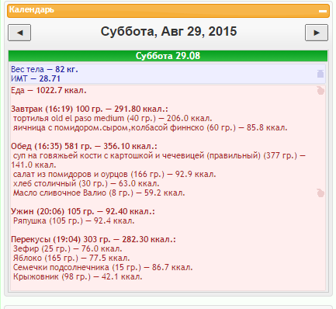Click the body weight scale icon
This screenshot has height=309, width=336.
[x=320, y=74]
